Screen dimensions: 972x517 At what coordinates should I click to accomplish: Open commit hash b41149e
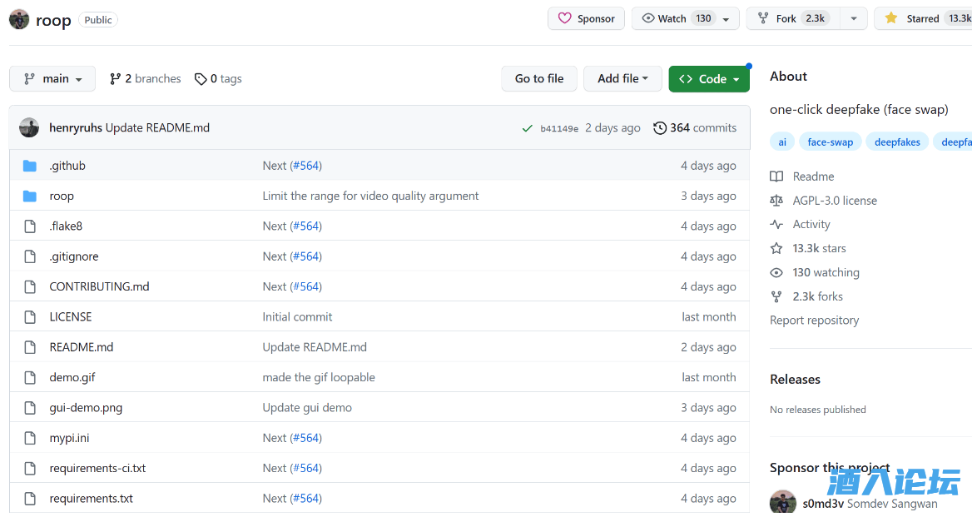click(559, 128)
